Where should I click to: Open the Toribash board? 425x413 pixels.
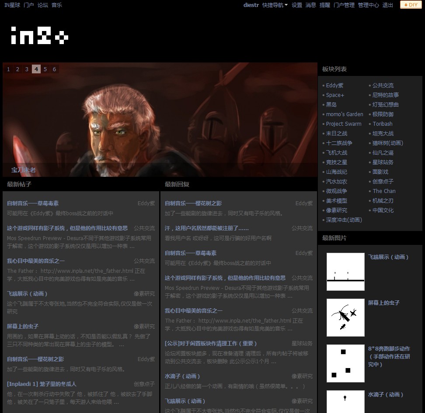383,124
